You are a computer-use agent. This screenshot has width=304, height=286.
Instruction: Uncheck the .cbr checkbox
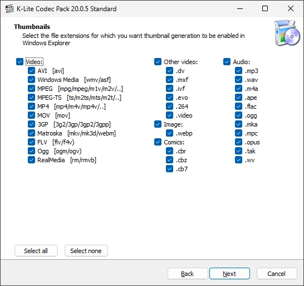tap(169, 151)
